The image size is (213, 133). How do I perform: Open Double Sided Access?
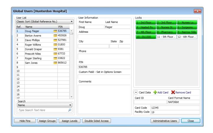(x=96, y=121)
